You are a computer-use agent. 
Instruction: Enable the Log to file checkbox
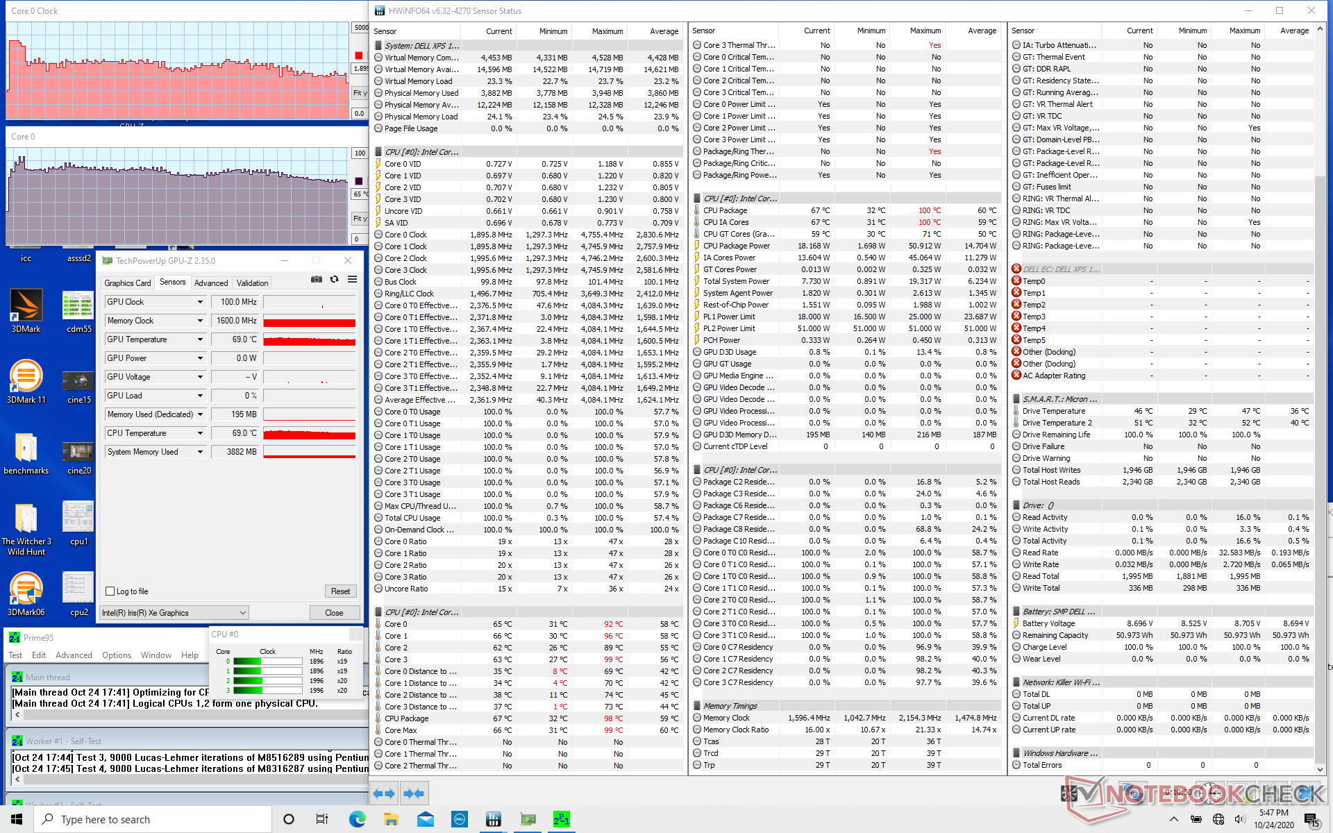[x=110, y=591]
